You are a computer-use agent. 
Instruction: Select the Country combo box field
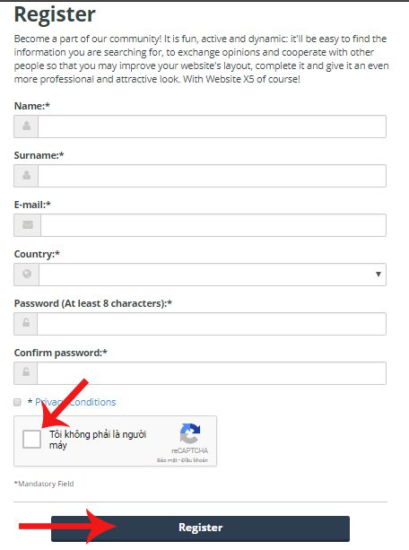pos(213,275)
